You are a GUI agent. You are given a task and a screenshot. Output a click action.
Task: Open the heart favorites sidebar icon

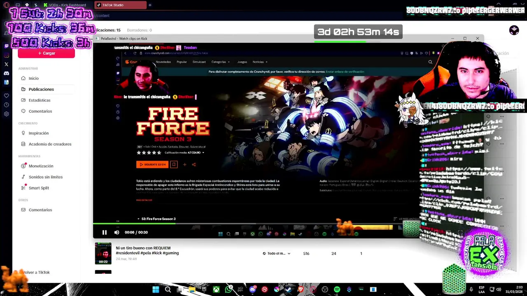tap(6, 96)
